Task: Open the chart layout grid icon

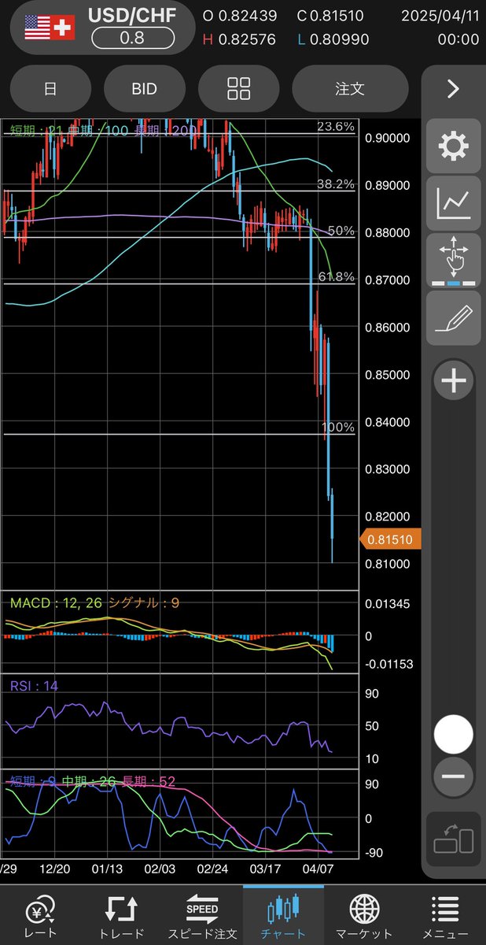Action: (x=238, y=89)
